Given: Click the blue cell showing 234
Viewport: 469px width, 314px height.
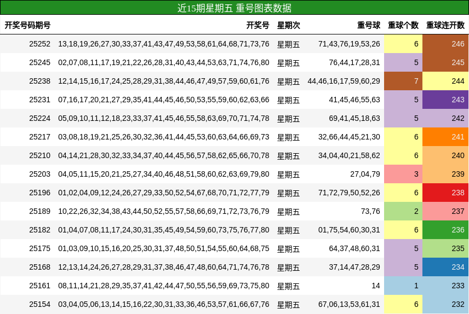Looking at the screenshot, I should point(445,267).
